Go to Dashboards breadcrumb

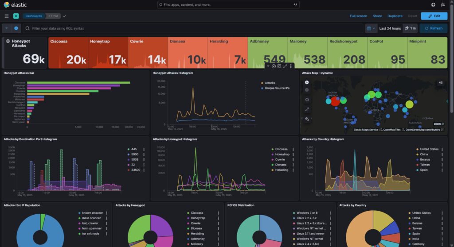(x=34, y=16)
